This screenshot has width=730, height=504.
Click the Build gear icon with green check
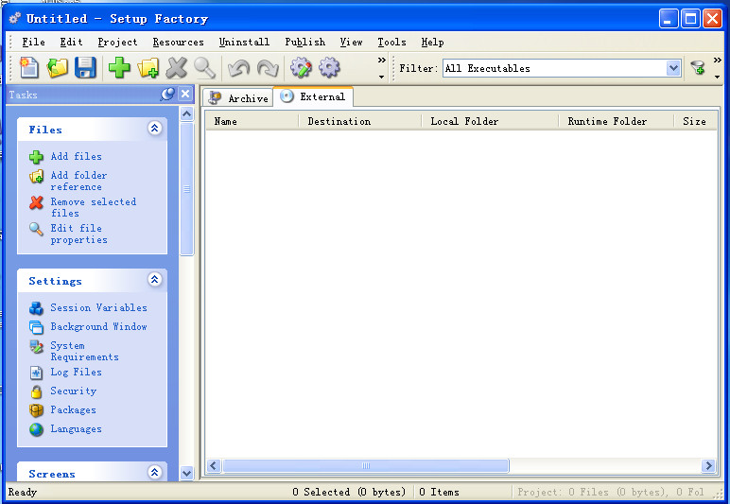pos(301,68)
